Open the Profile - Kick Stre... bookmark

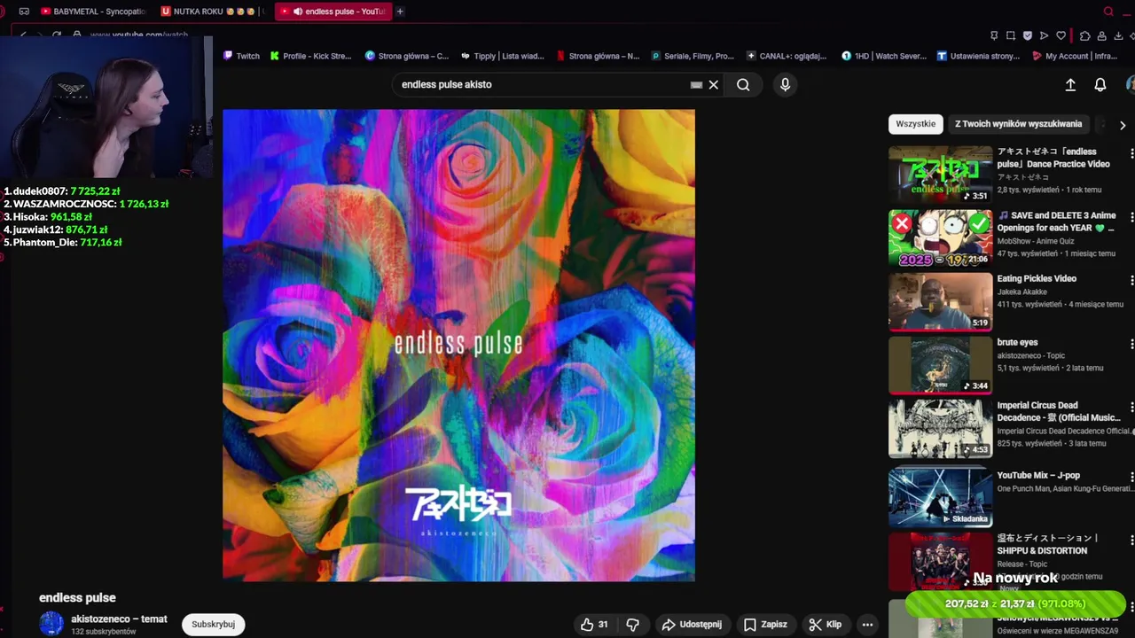tap(310, 56)
